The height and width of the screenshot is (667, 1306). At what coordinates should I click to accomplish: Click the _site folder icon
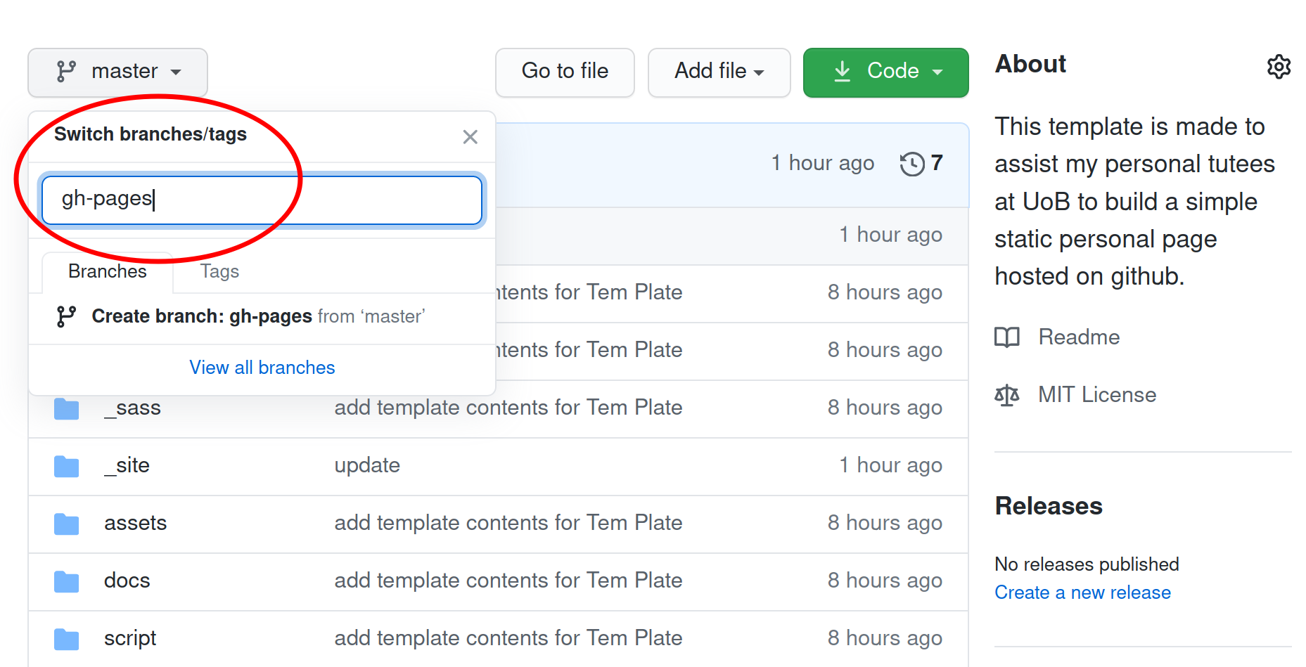click(67, 466)
